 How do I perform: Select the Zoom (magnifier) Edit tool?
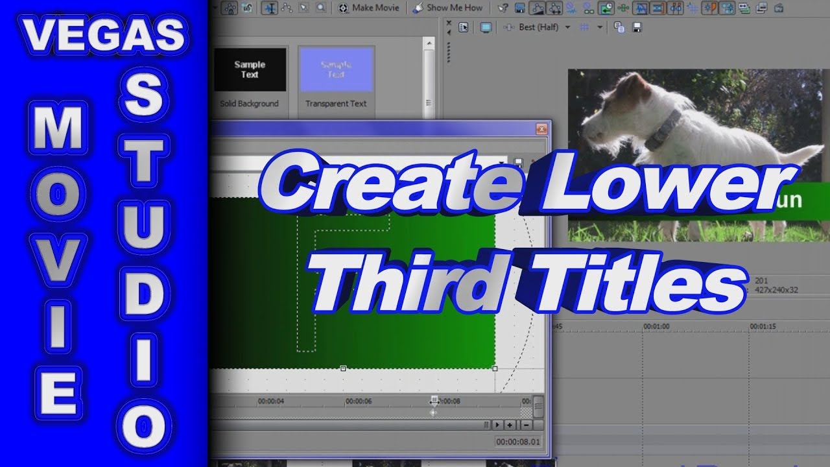(321, 8)
